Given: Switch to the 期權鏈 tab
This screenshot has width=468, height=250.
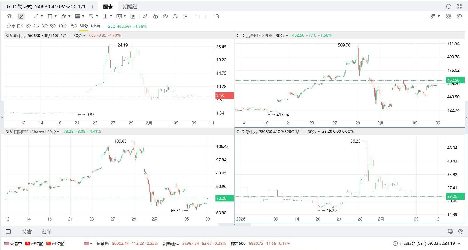Looking at the screenshot, I should coord(130,6).
